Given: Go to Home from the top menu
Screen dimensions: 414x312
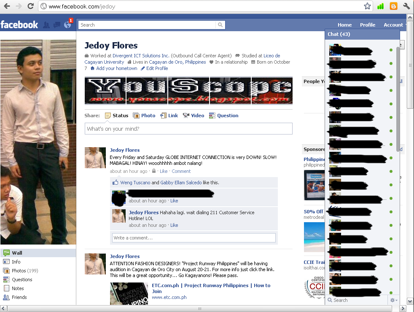Looking at the screenshot, I should (344, 24).
